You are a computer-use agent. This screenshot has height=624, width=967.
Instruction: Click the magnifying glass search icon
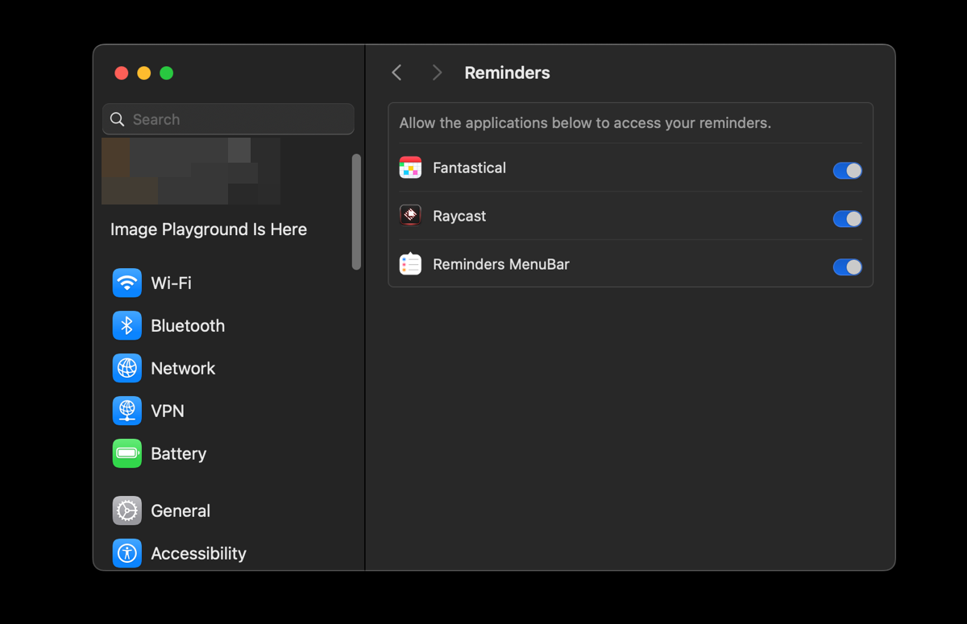click(x=118, y=119)
